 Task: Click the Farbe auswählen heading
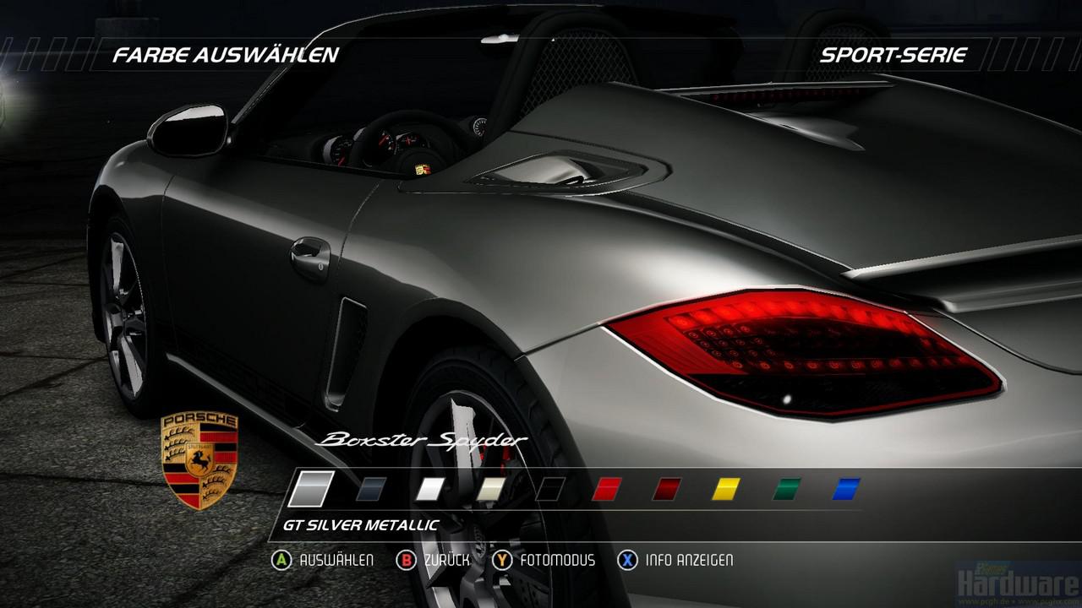[x=226, y=56]
